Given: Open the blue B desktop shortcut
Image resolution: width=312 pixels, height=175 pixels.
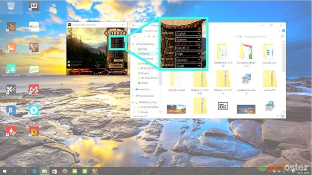Looking at the screenshot, I should tap(11, 111).
